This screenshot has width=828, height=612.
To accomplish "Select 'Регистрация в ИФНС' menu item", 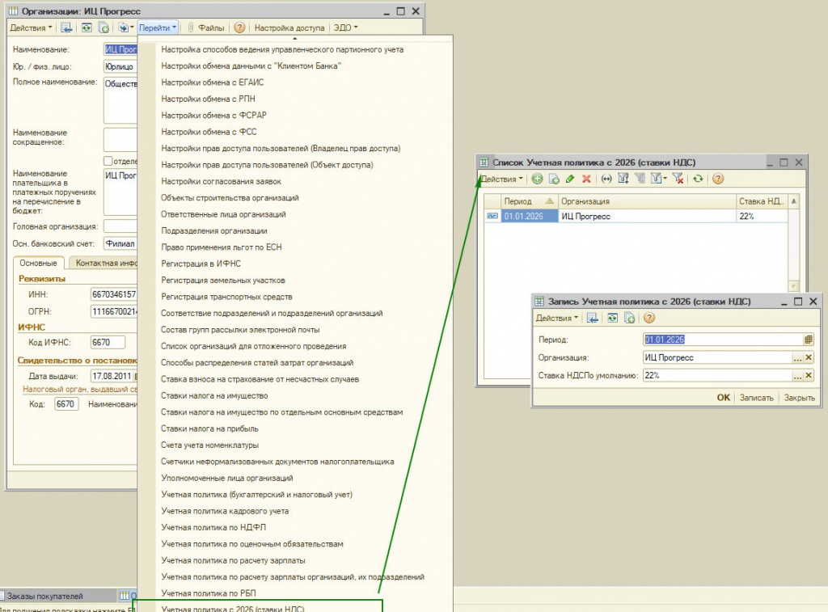I will point(201,264).
